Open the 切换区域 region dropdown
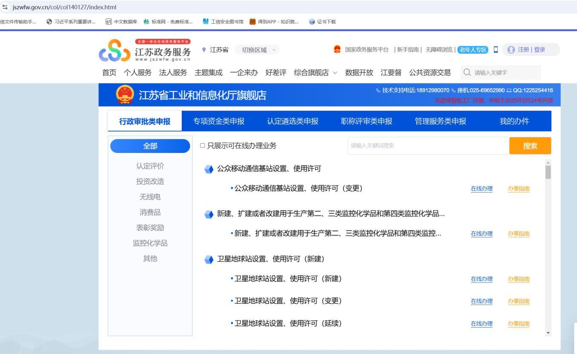 [258, 50]
